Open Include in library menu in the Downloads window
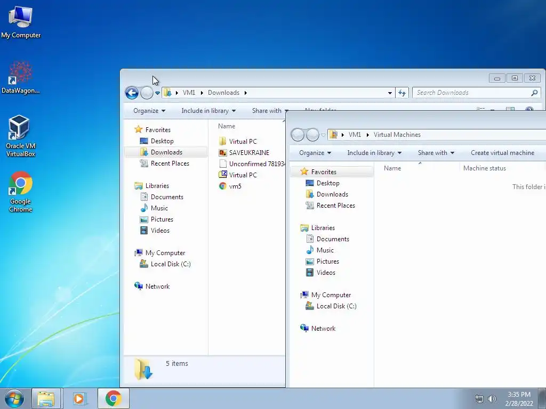 point(208,111)
